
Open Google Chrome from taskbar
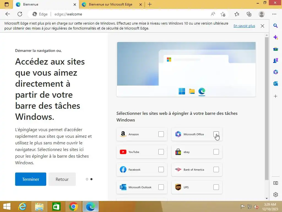pos(73,206)
